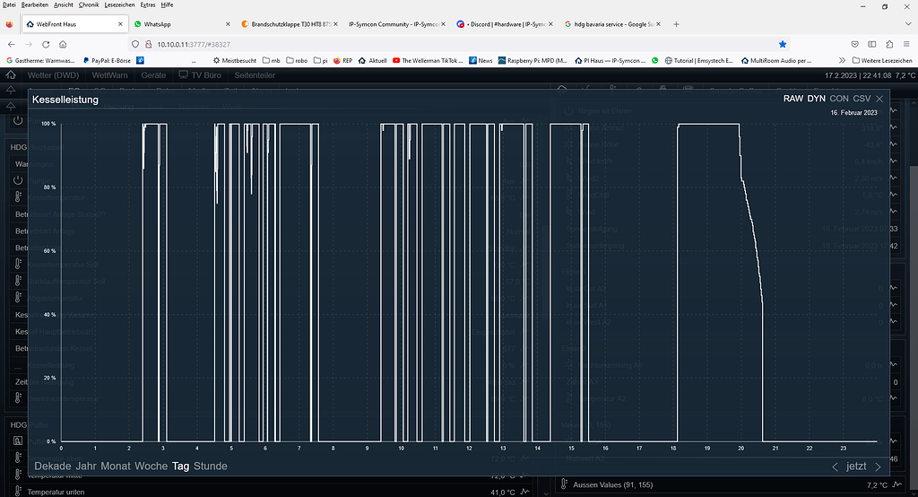Toggle CON mode in chart header
Viewport: 918px width, 497px height.
coord(839,99)
